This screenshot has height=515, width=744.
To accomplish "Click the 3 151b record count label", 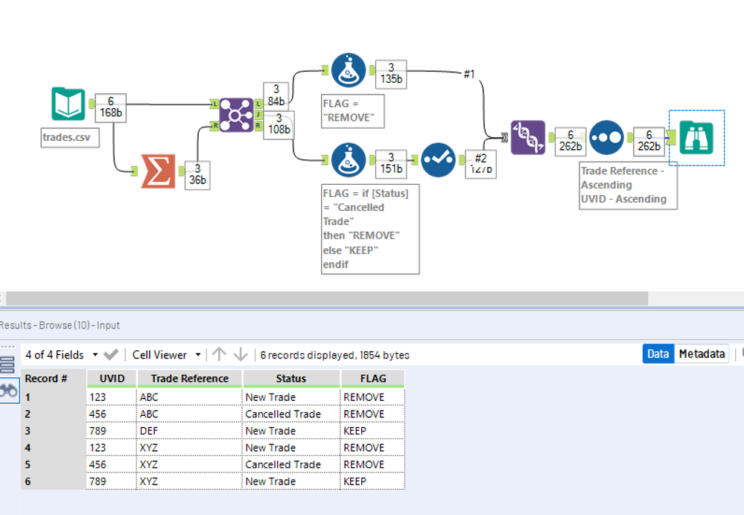I will click(391, 164).
